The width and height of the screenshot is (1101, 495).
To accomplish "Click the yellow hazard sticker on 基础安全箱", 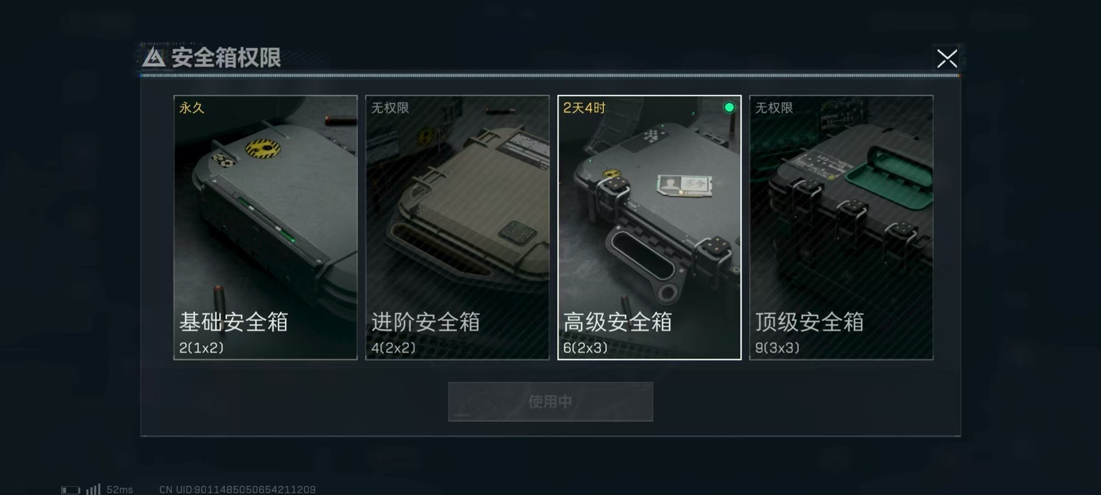I will [263, 149].
